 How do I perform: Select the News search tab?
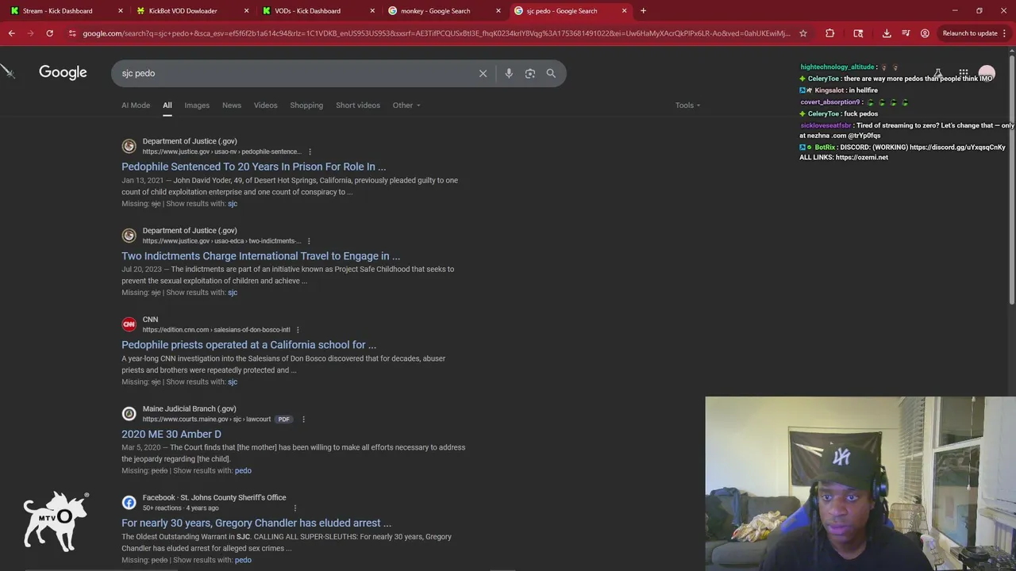click(x=232, y=105)
